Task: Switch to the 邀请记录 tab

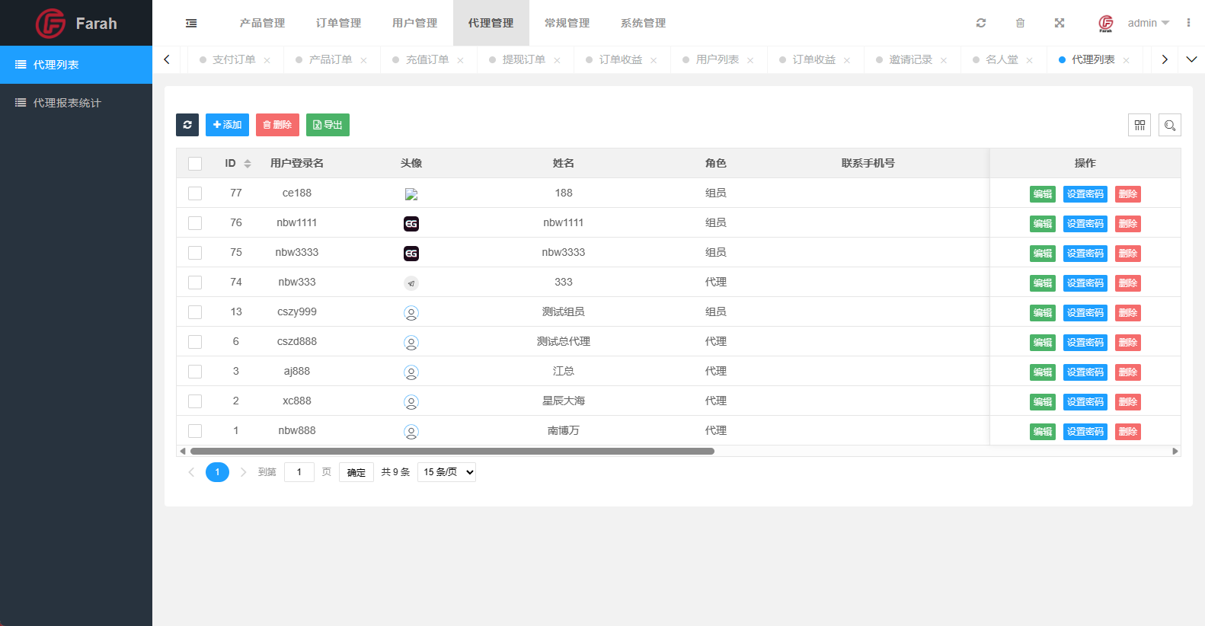Action: [x=910, y=59]
